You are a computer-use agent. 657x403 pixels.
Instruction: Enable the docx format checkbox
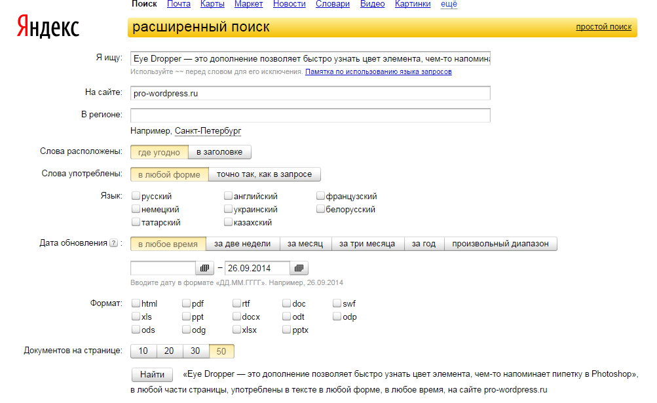[x=236, y=317]
